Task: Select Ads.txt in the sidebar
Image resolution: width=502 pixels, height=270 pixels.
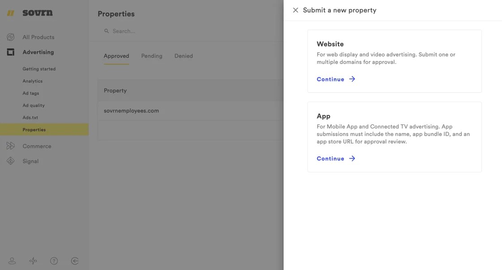Action: tap(30, 117)
